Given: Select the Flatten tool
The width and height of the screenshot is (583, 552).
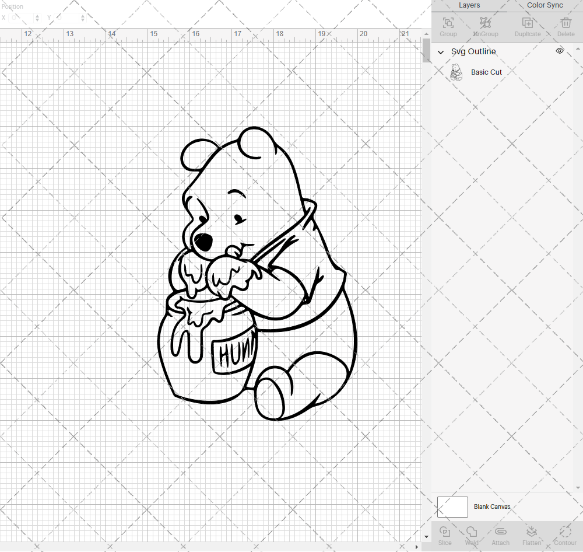Looking at the screenshot, I should [532, 533].
